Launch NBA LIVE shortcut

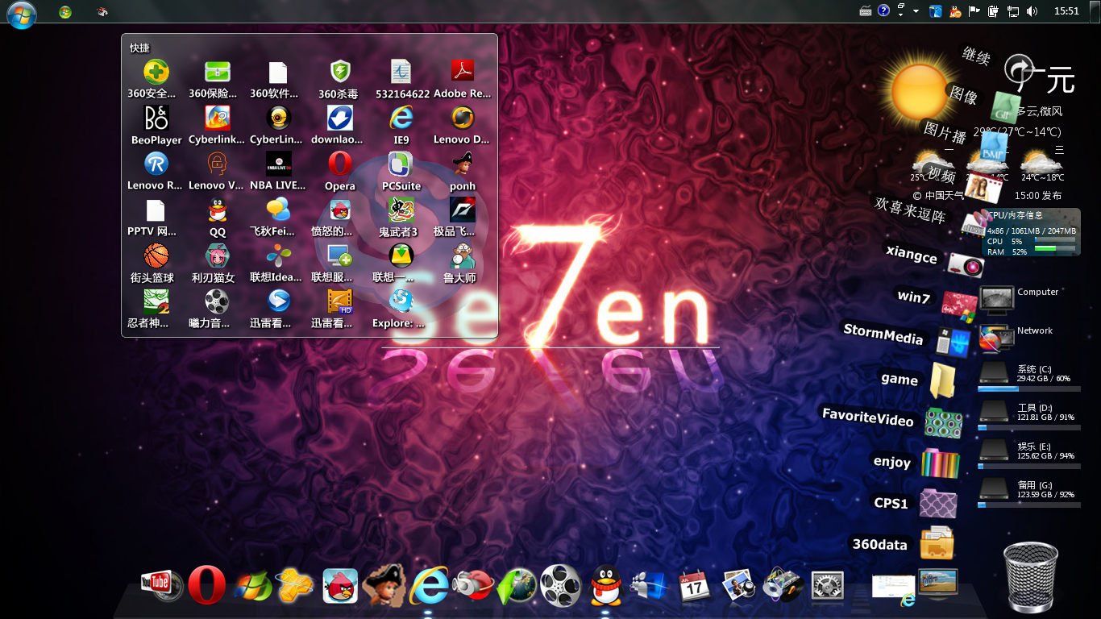[x=279, y=171]
